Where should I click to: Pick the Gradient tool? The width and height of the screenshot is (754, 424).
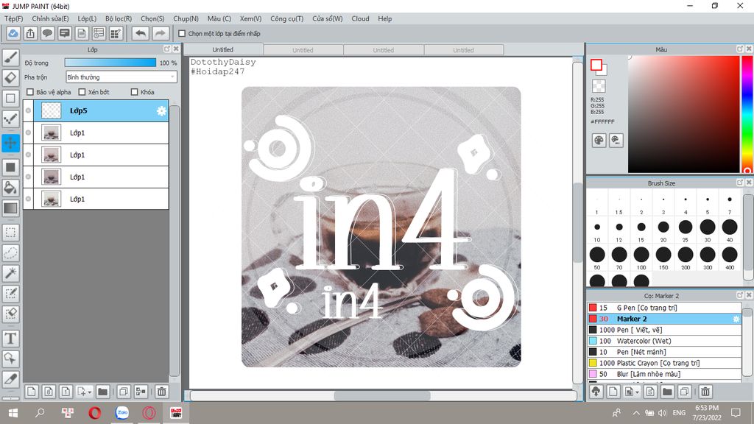[10, 208]
